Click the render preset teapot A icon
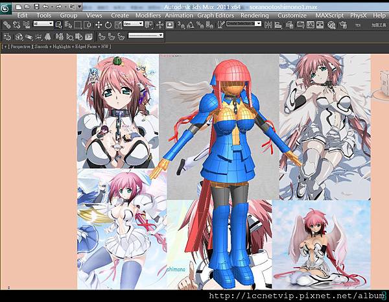Viewport: 389px width, 302px height. tap(101, 37)
